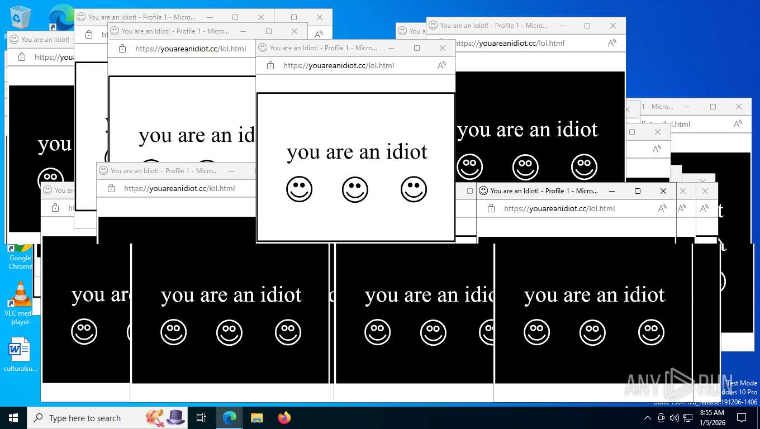The height and width of the screenshot is (429, 760).
Task: Click the rightmost smiley in the white popup
Action: (x=414, y=189)
